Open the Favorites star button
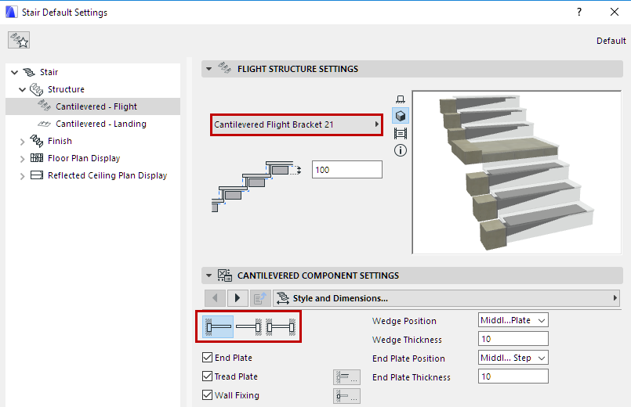 coord(19,40)
